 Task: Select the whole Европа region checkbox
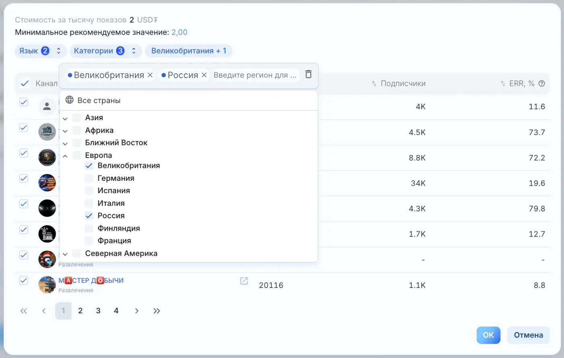point(77,155)
